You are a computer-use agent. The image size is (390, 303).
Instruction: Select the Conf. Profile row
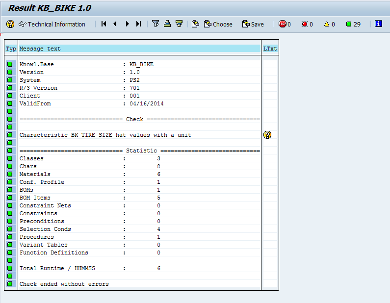pos(139,182)
